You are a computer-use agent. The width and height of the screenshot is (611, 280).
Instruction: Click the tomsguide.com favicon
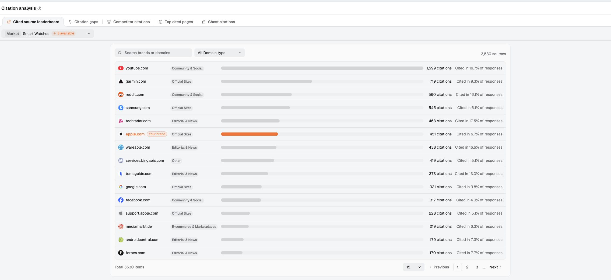(121, 174)
